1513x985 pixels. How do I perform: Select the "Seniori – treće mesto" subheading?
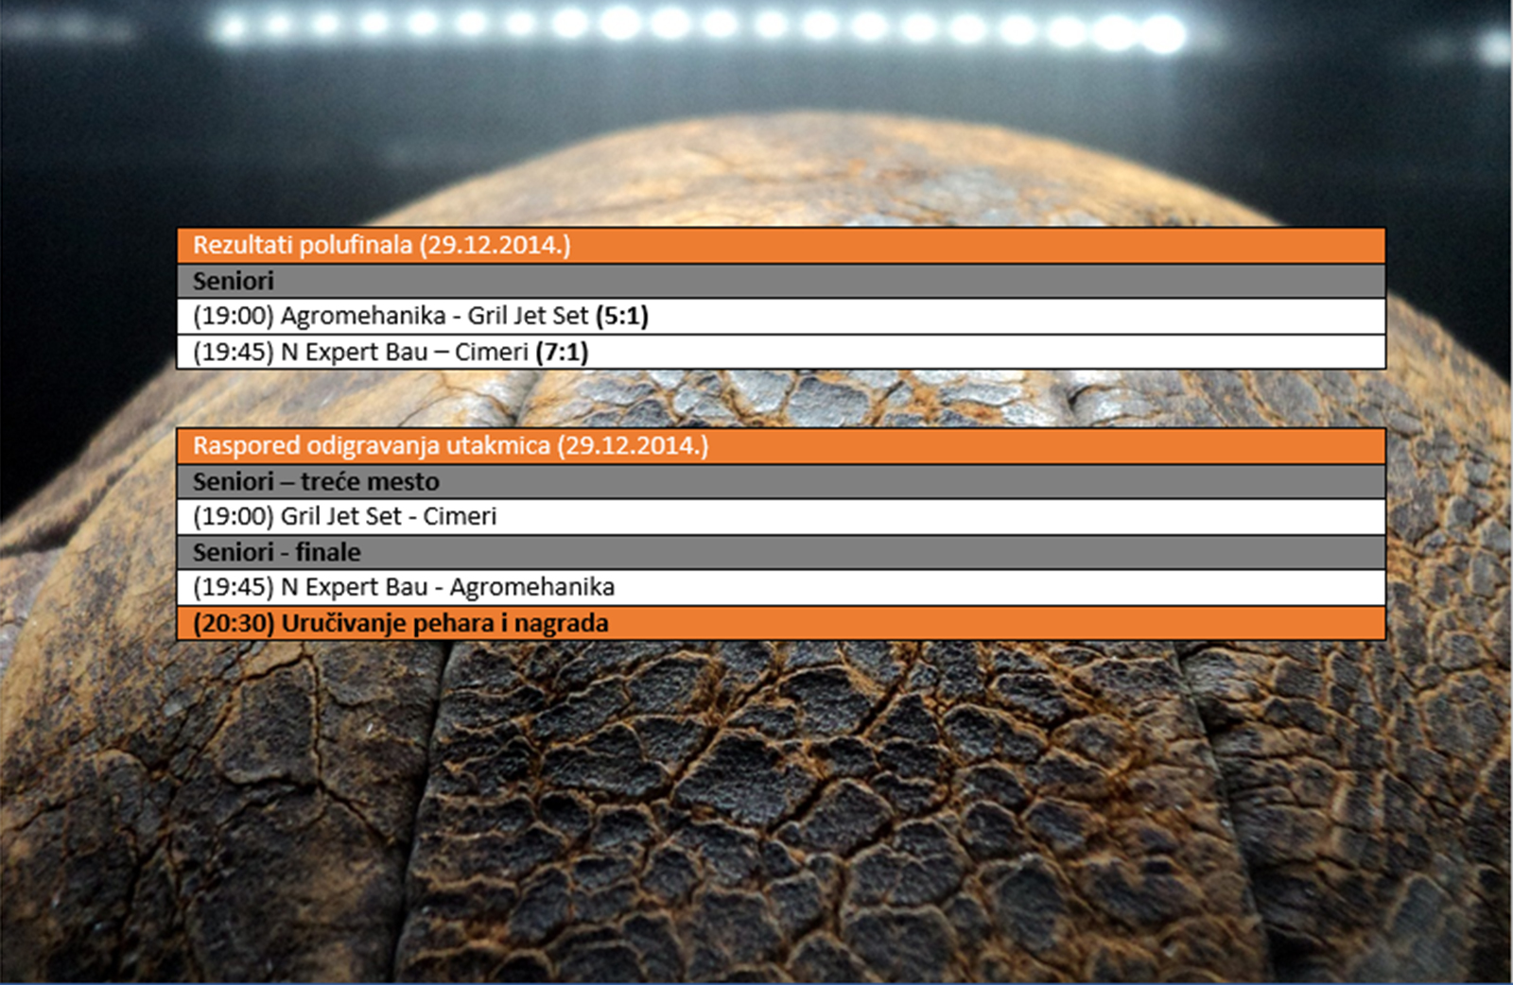tap(316, 482)
